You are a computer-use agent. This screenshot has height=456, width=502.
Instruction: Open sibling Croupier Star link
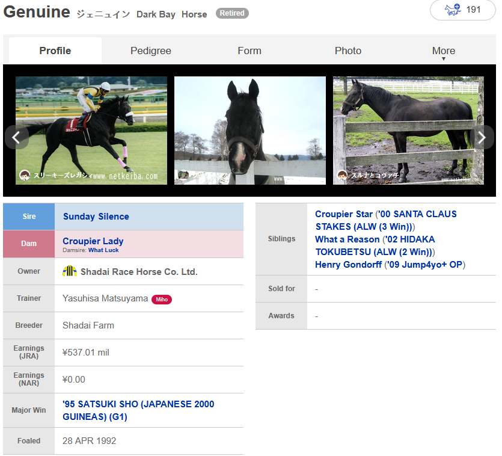point(343,214)
